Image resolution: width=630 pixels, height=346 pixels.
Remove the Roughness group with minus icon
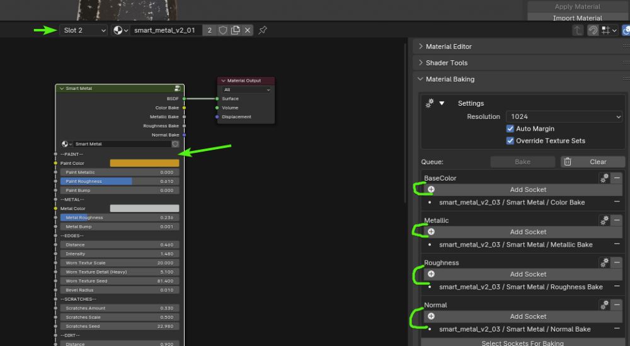click(x=617, y=262)
